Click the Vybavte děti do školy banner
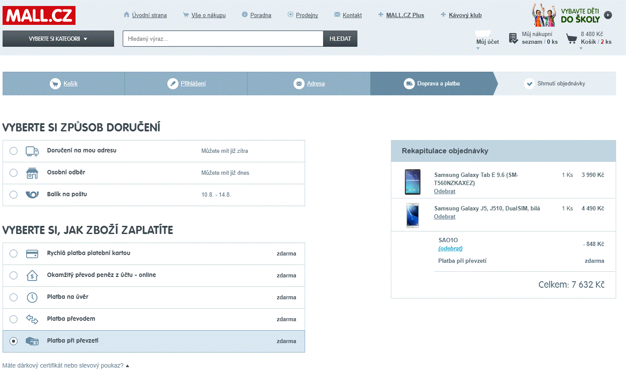This screenshot has height=371, width=626. coord(572,15)
